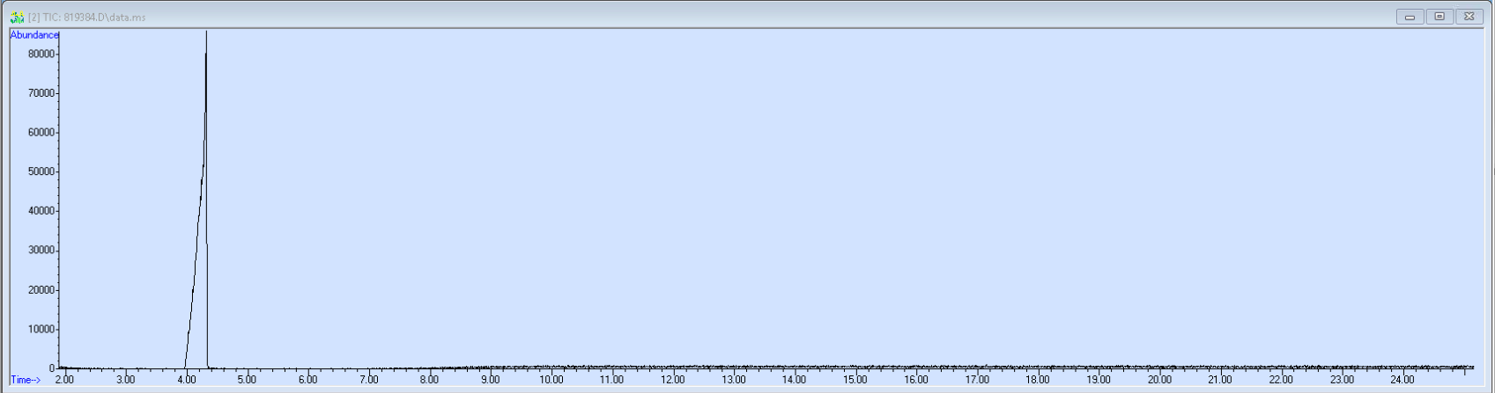Click the 3.00 time tick label

(126, 380)
